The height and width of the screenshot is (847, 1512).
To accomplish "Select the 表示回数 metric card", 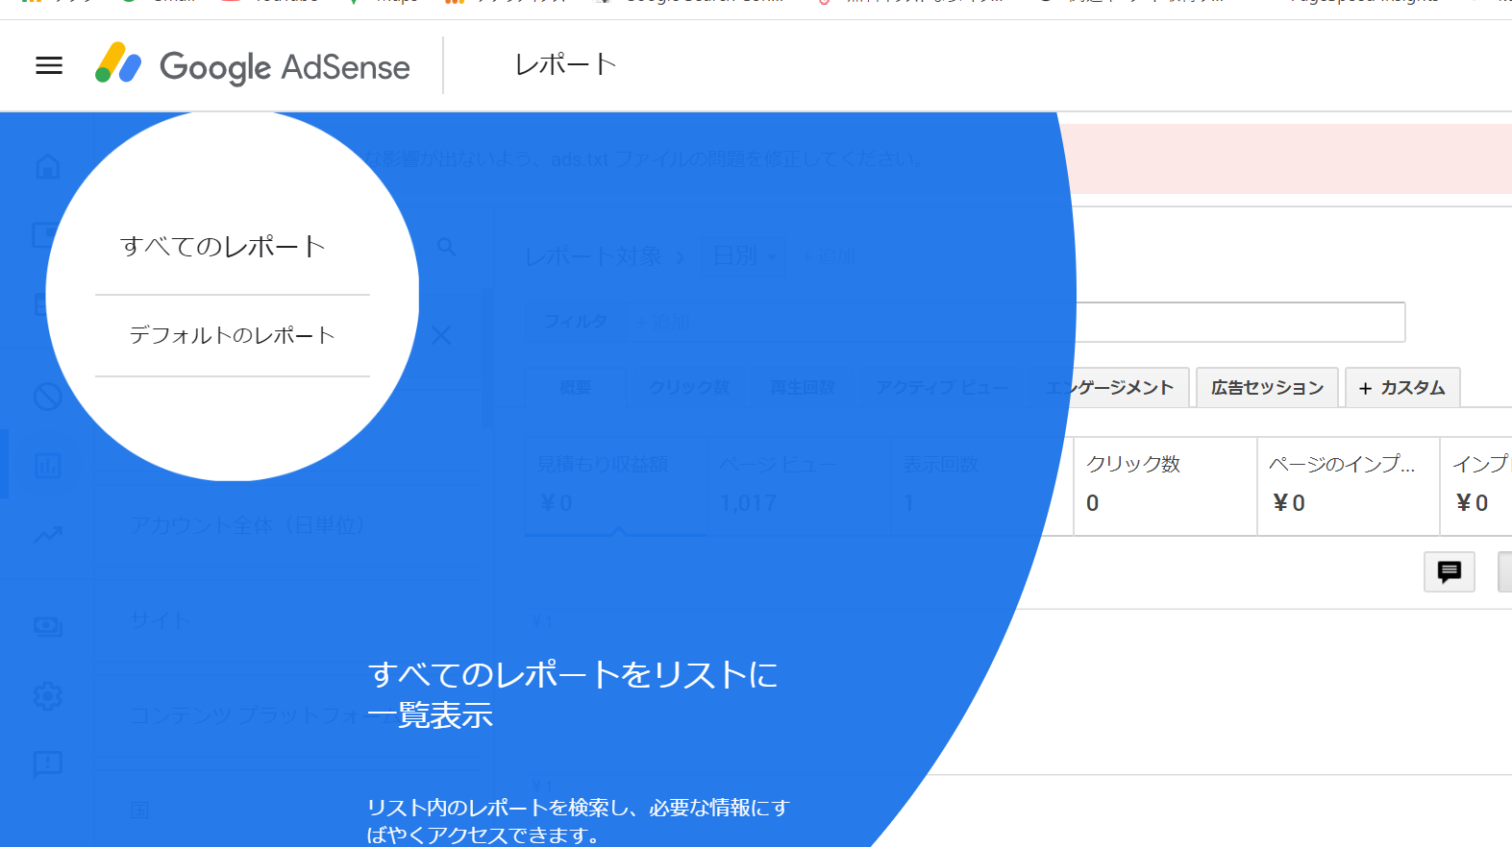I will [x=981, y=486].
